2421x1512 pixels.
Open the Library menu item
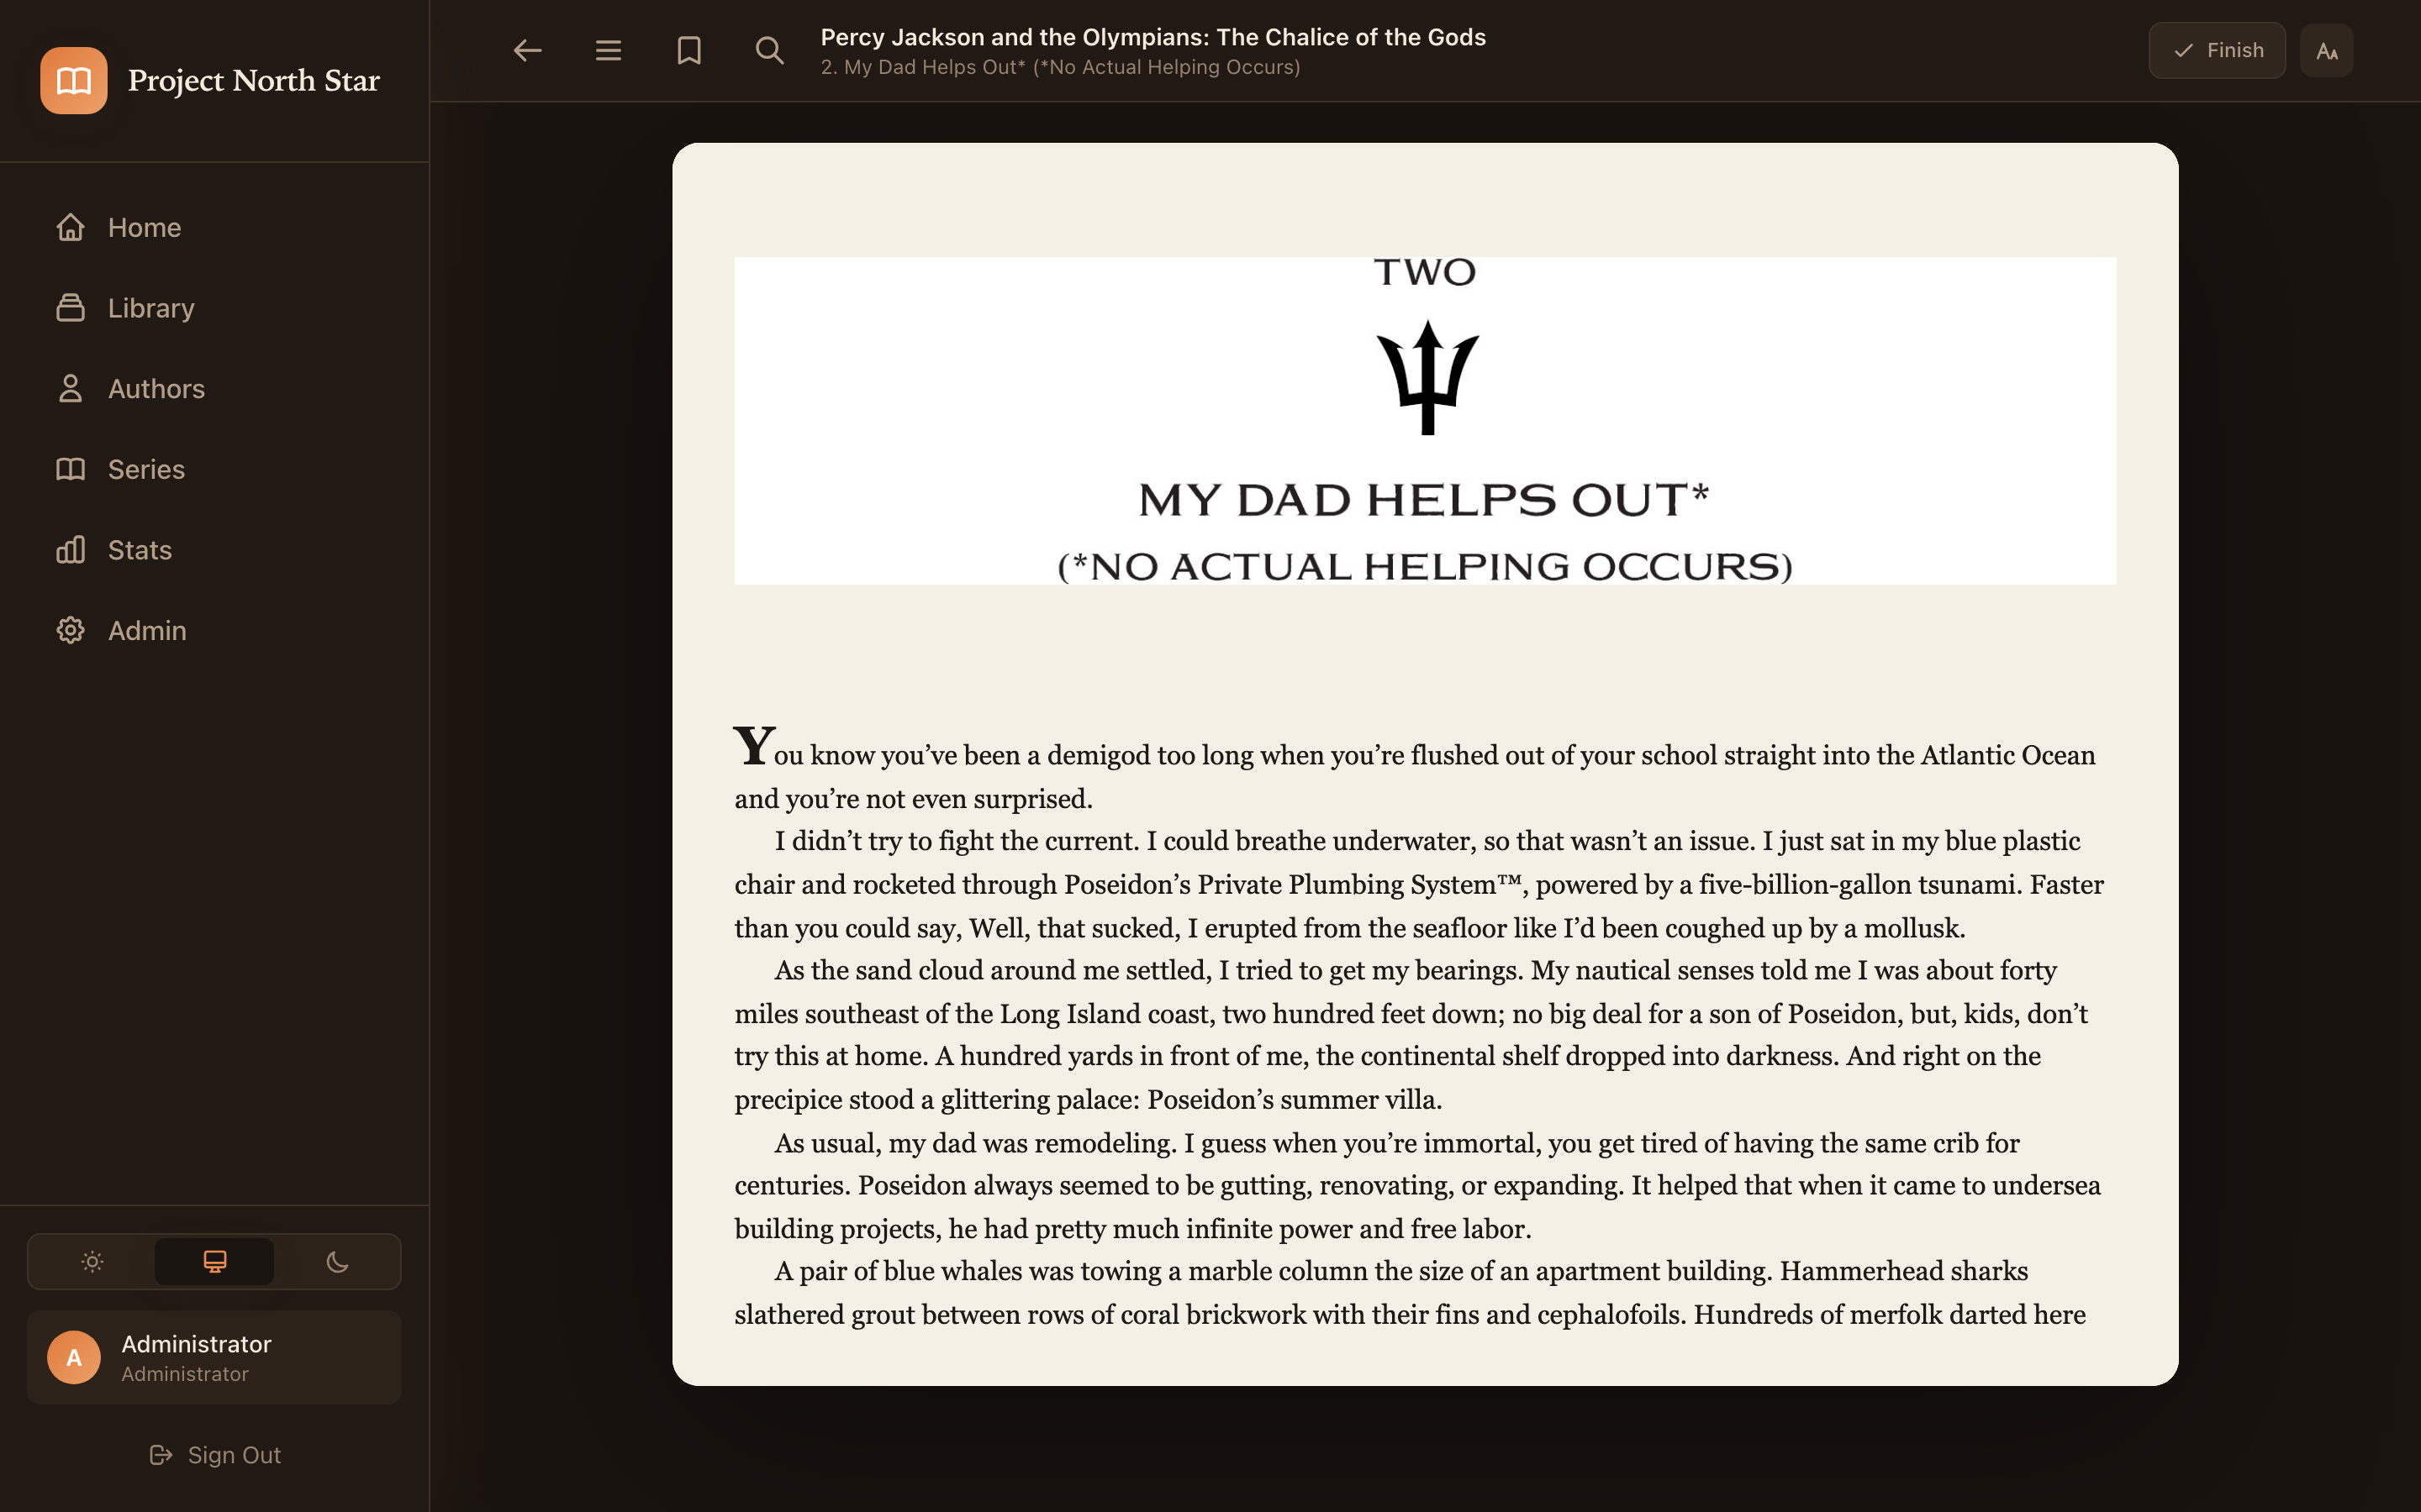[x=214, y=308]
